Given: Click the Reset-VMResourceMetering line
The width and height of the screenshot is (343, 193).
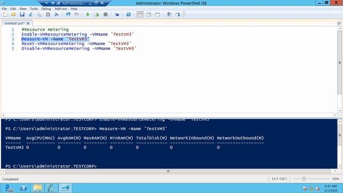Looking at the screenshot, I should (76, 44).
